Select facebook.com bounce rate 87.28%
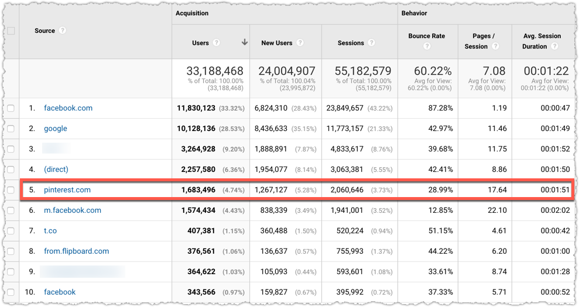 click(x=440, y=108)
